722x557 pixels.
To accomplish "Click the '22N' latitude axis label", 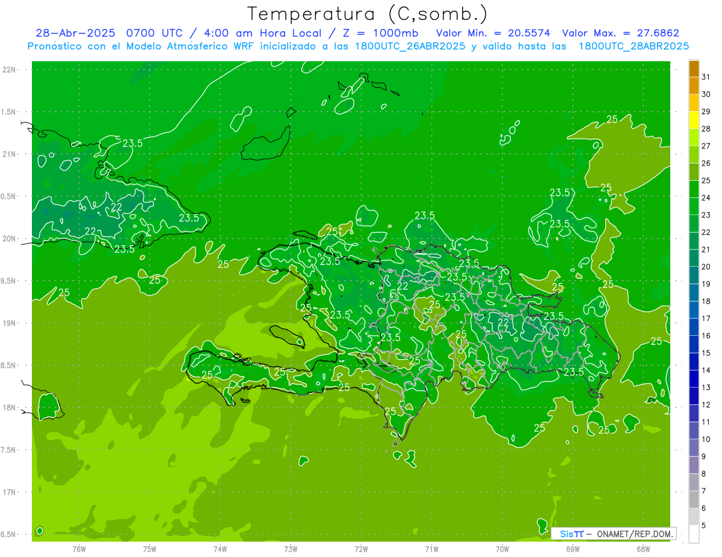I will (10, 70).
